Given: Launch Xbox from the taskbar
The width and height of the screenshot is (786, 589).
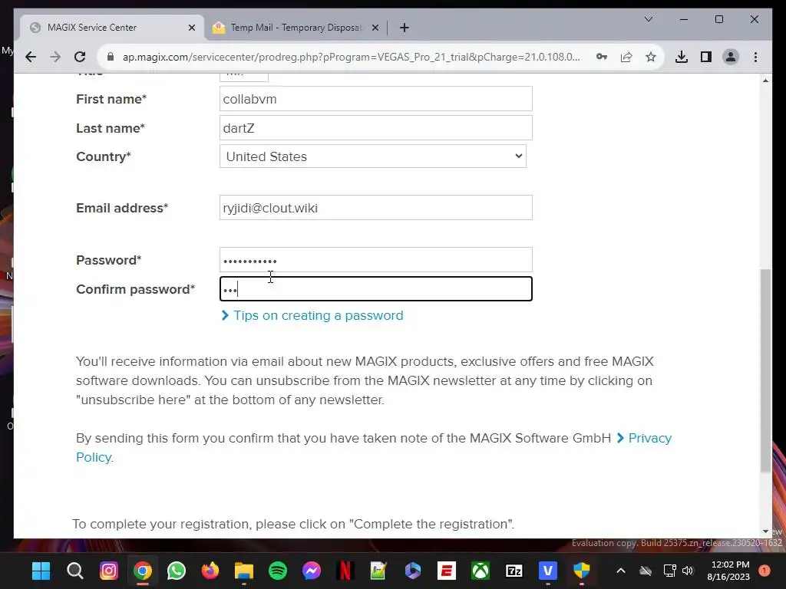Looking at the screenshot, I should click(481, 571).
